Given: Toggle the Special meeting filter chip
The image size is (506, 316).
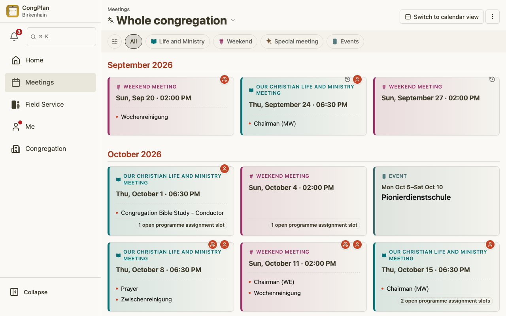Looking at the screenshot, I should click(292, 41).
